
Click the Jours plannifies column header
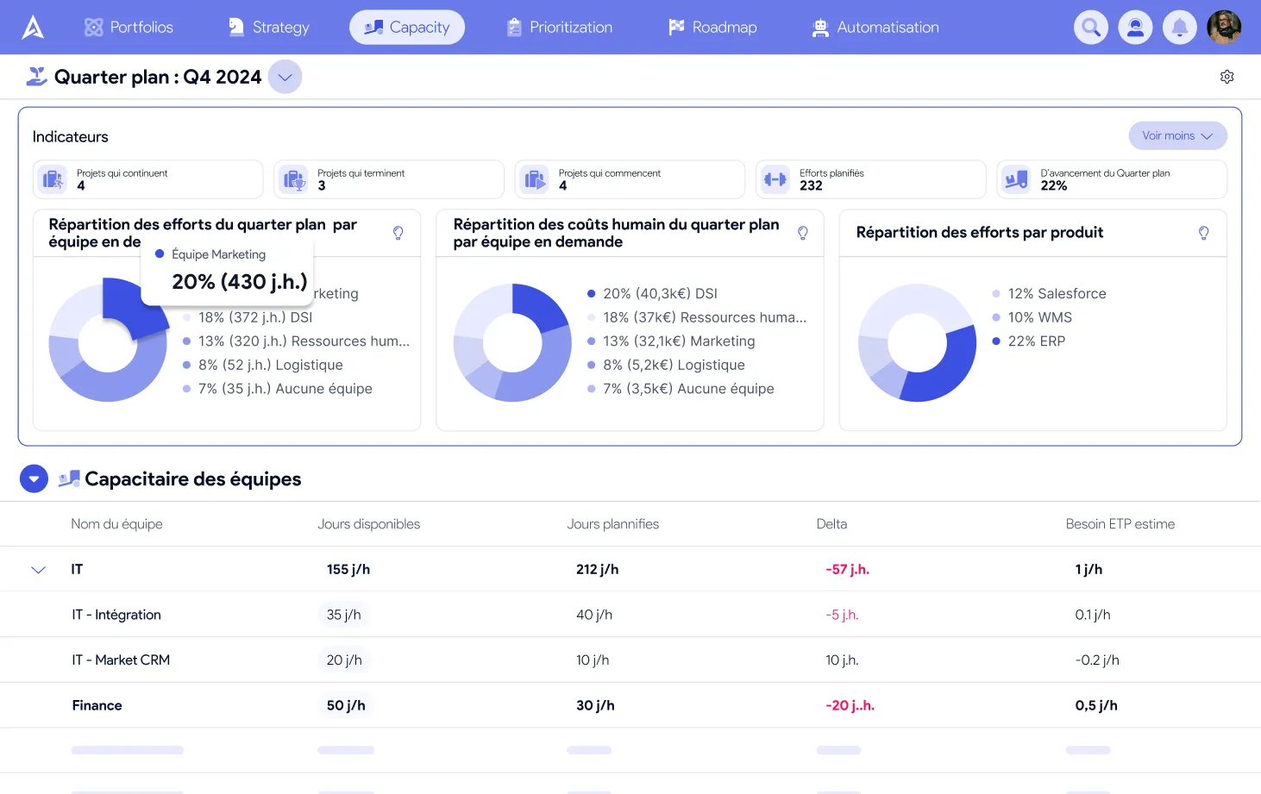pos(613,524)
